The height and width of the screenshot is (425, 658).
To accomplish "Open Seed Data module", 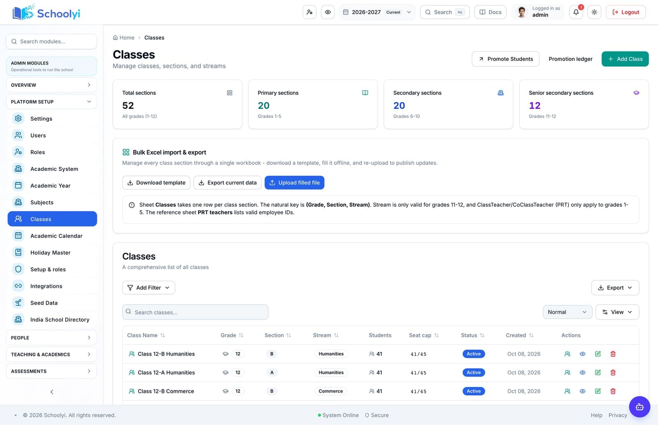I will (x=52, y=303).
